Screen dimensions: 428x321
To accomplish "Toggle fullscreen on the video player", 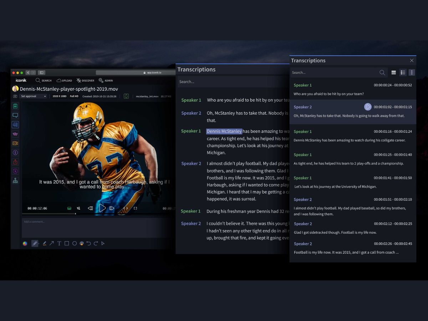I will [135, 208].
